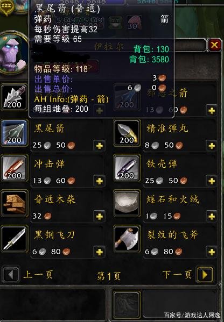This screenshot has height=322, width=224.
Task: Click plus button beside 普通木柴
Action: [x=100, y=217]
